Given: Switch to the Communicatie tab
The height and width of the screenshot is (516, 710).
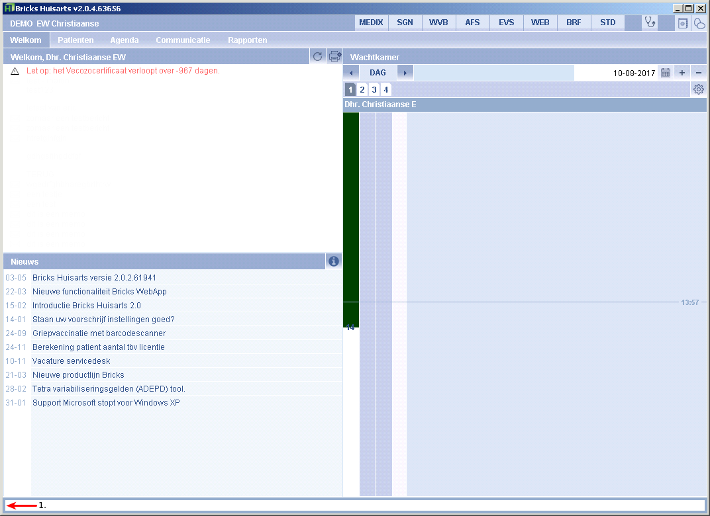Looking at the screenshot, I should click(183, 40).
